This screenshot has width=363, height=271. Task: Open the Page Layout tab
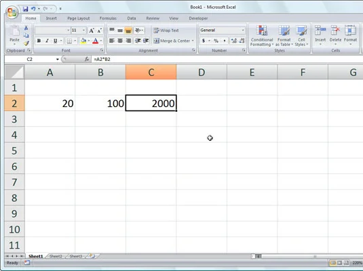click(x=79, y=18)
